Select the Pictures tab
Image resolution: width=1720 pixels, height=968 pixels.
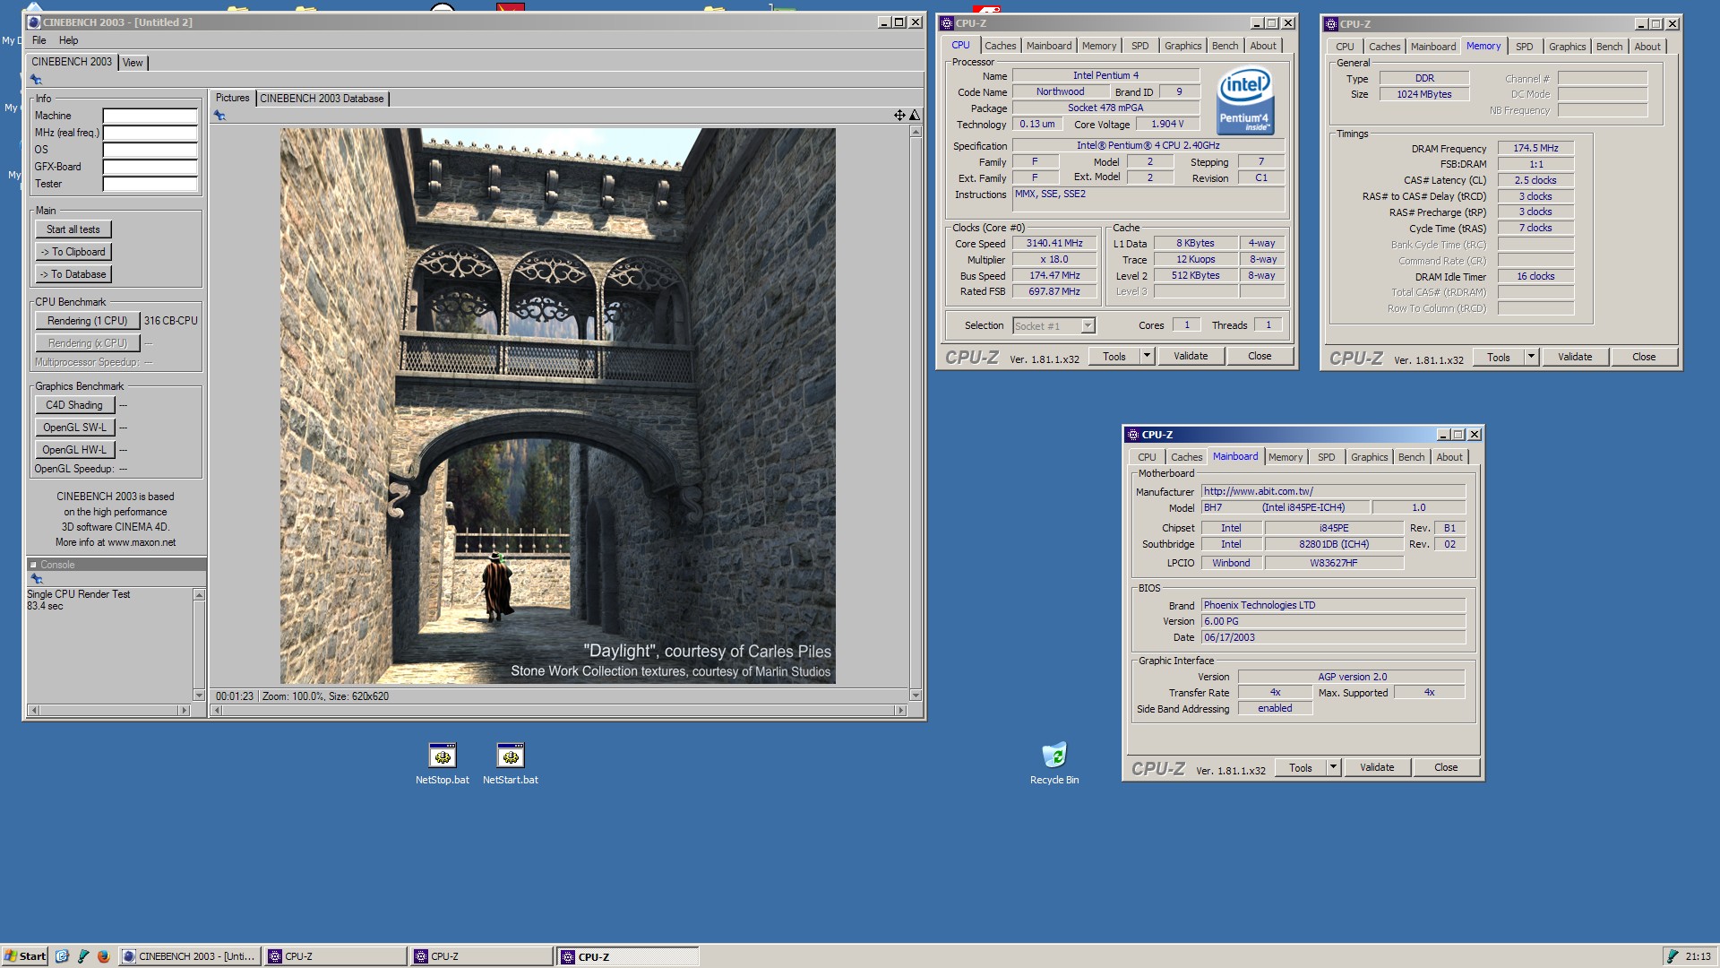coord(232,98)
